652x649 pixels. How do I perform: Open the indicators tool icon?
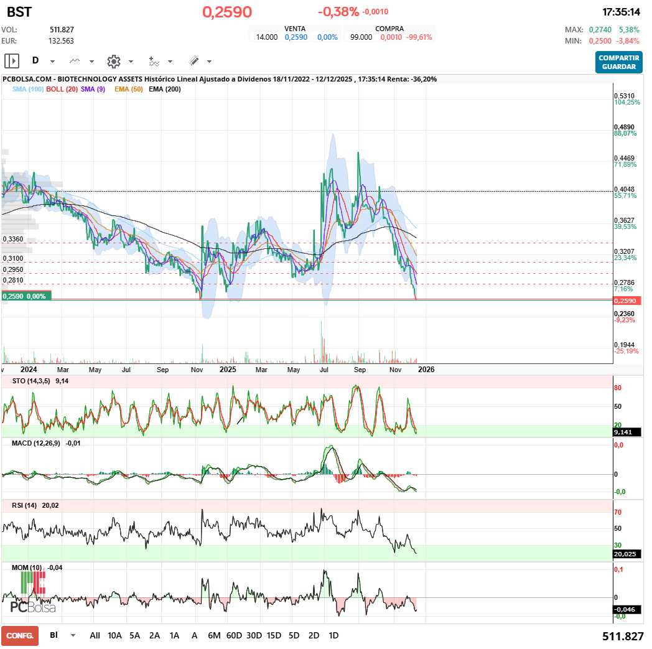(x=154, y=61)
